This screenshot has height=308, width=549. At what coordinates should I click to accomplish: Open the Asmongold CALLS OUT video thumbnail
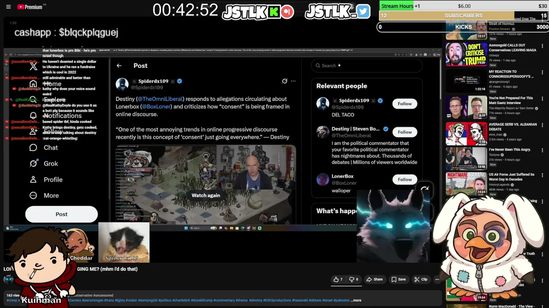(466, 54)
